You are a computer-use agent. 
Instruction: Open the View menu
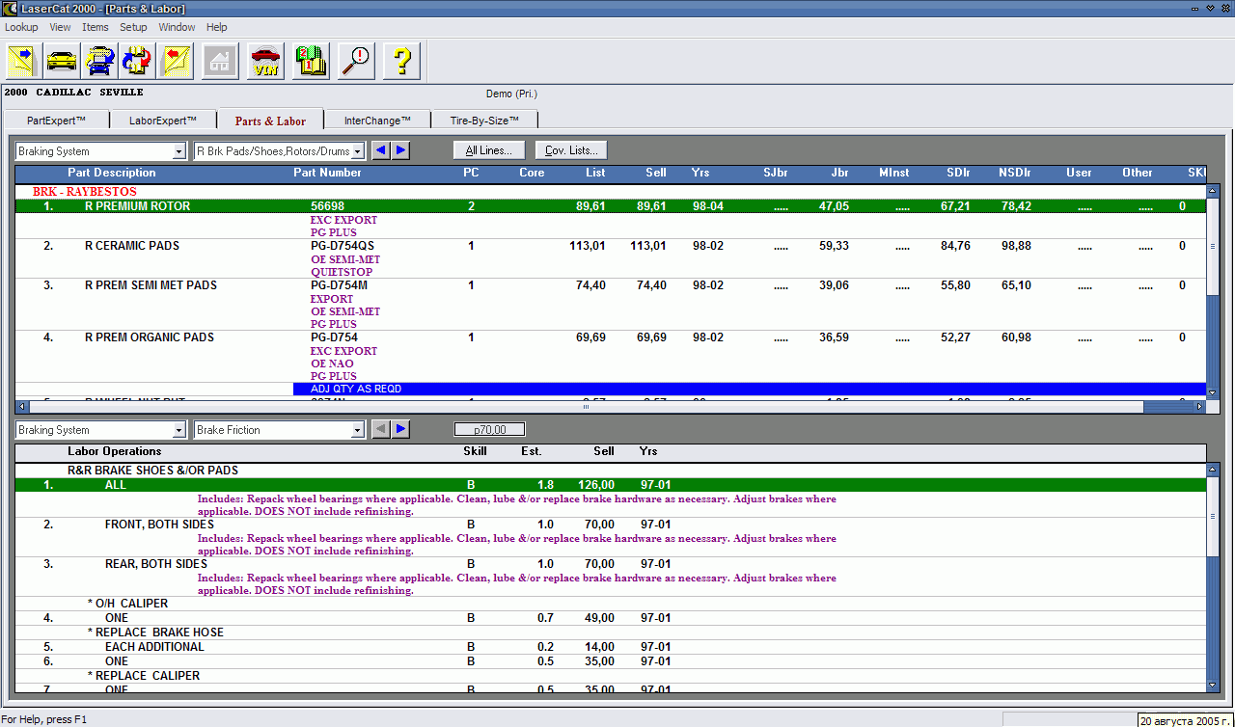click(x=60, y=27)
